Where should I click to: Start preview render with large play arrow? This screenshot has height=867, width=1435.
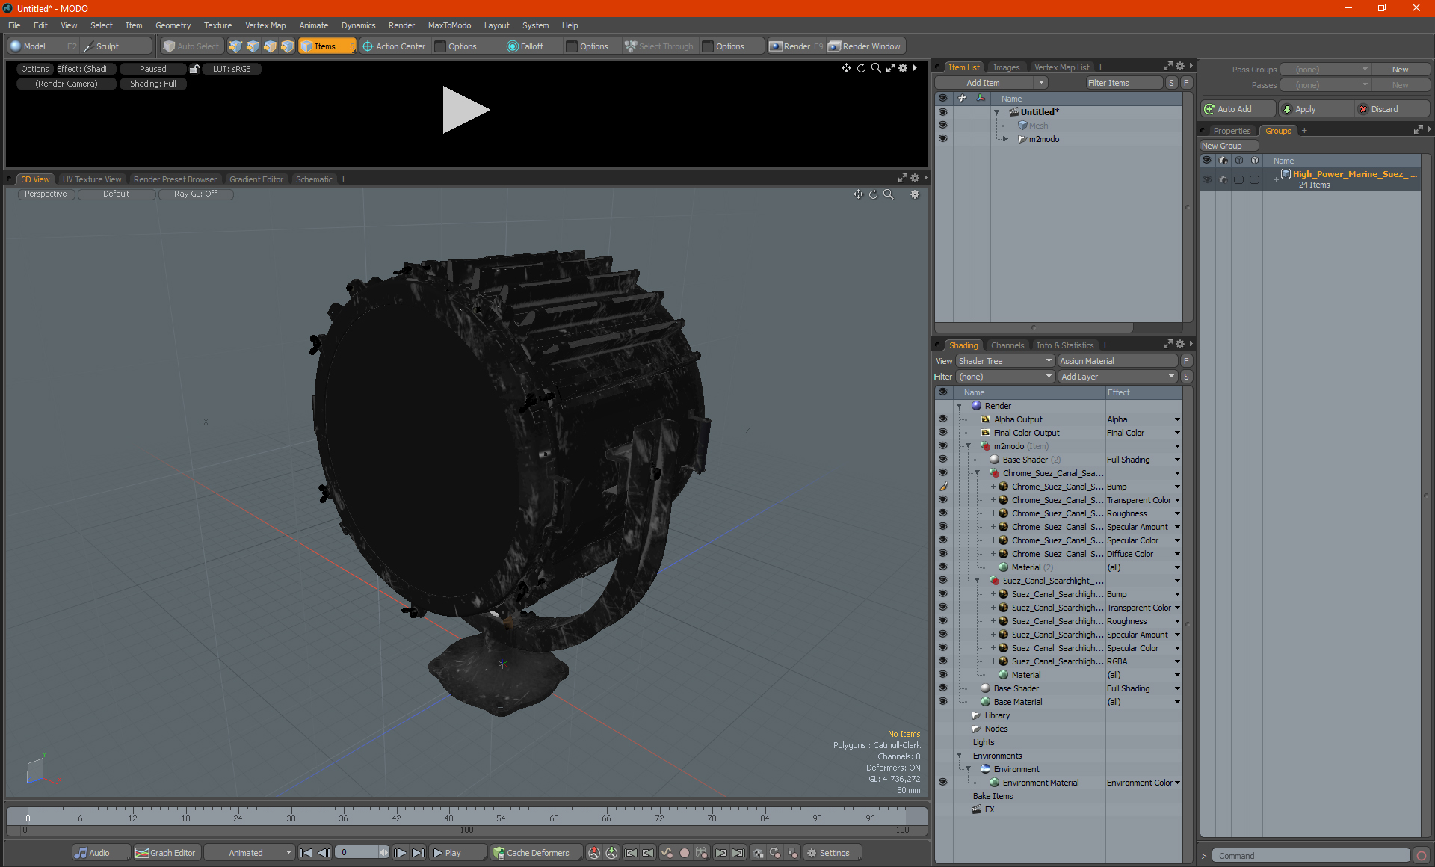465,110
